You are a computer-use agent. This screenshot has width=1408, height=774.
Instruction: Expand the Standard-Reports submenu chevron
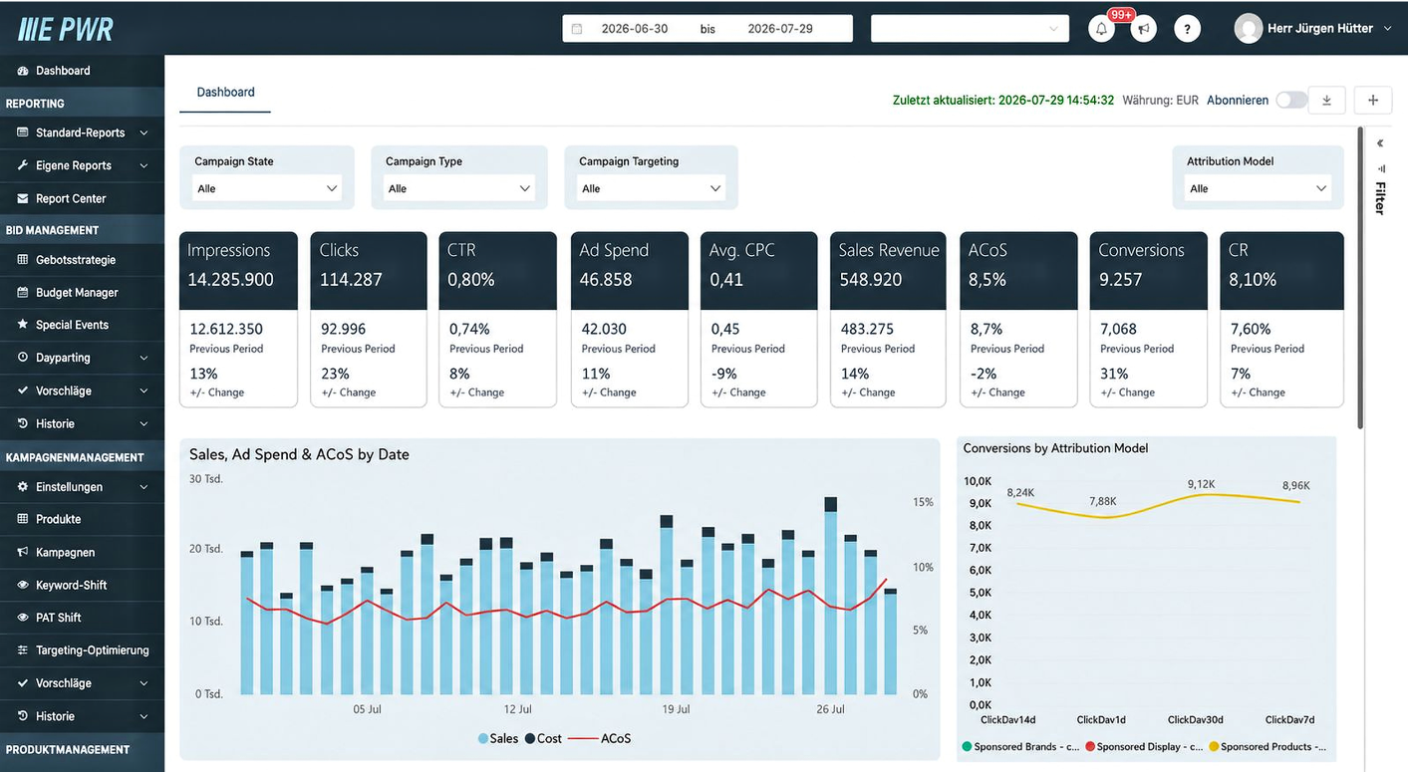[143, 132]
